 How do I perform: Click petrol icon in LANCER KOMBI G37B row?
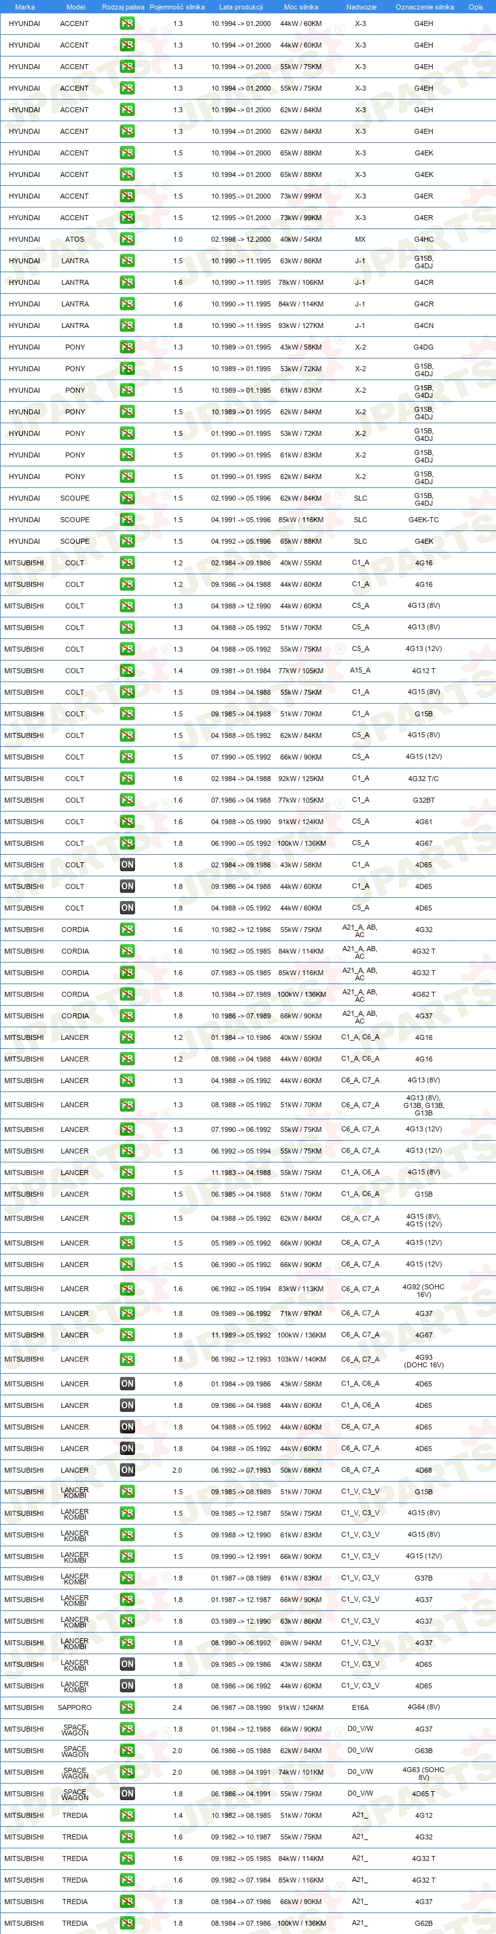[127, 1578]
